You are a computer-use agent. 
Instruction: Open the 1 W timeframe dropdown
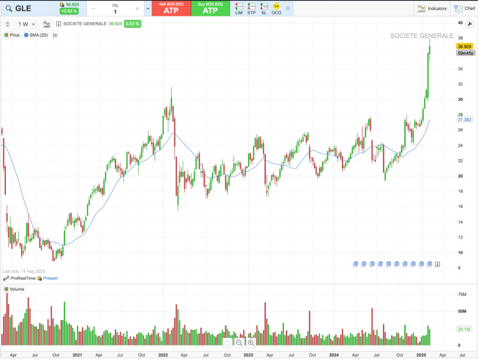click(x=27, y=24)
